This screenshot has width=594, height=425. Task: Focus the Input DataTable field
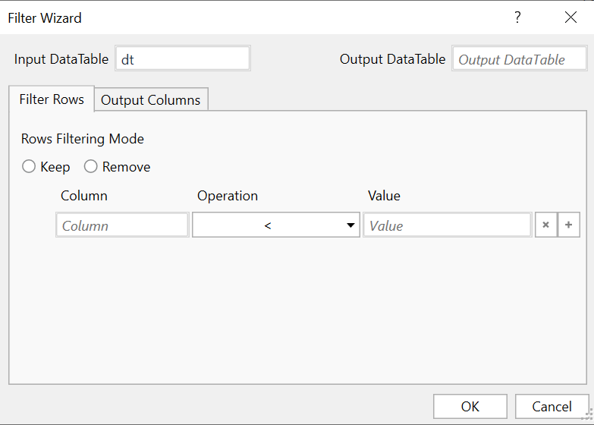tap(182, 59)
